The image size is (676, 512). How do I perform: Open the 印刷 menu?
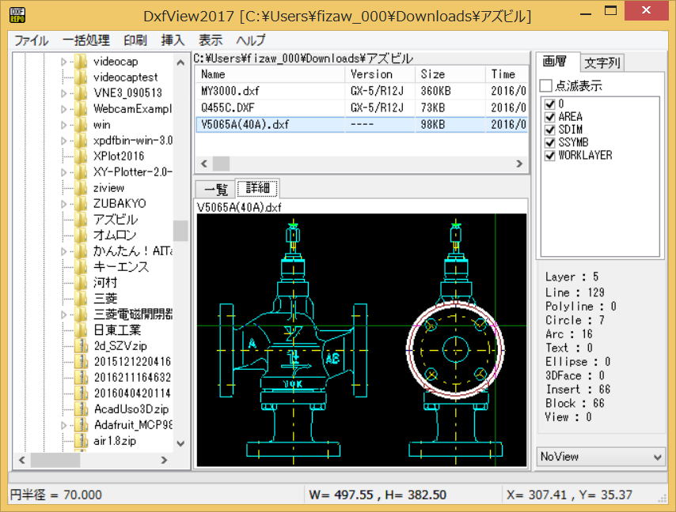[x=135, y=40]
